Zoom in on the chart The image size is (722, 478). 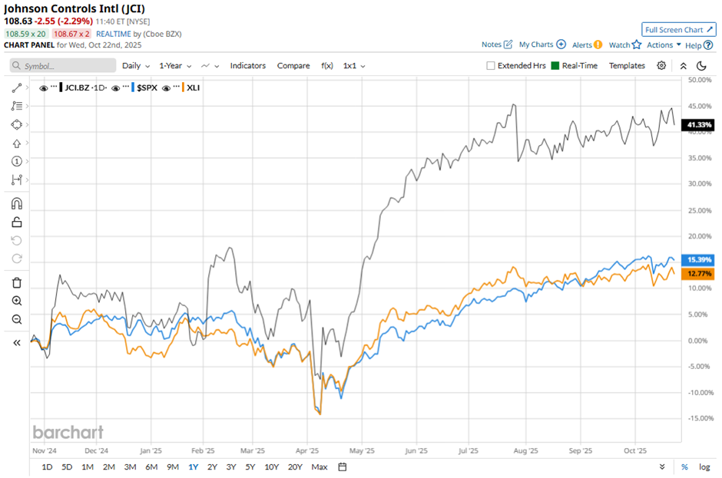click(17, 301)
